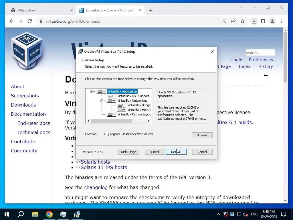
Task: Open Windows taskbar search
Action: tap(21, 214)
